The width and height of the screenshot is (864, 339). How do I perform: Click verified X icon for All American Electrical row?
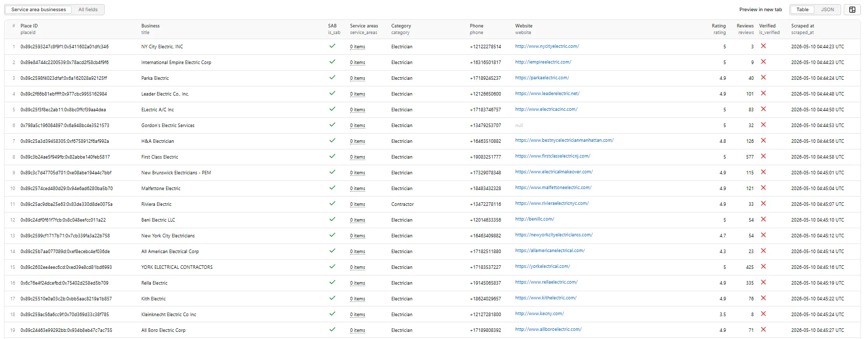click(x=763, y=251)
